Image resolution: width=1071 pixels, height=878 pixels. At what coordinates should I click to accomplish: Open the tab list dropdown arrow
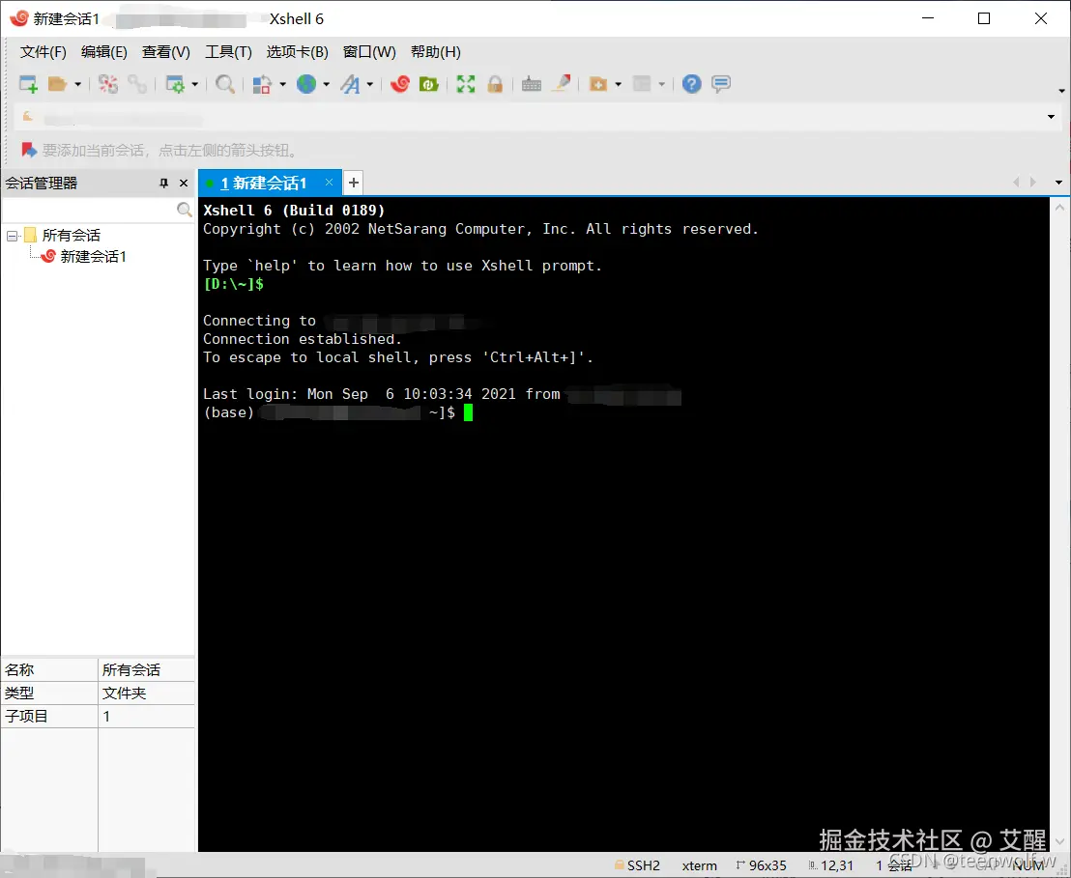(x=1058, y=183)
